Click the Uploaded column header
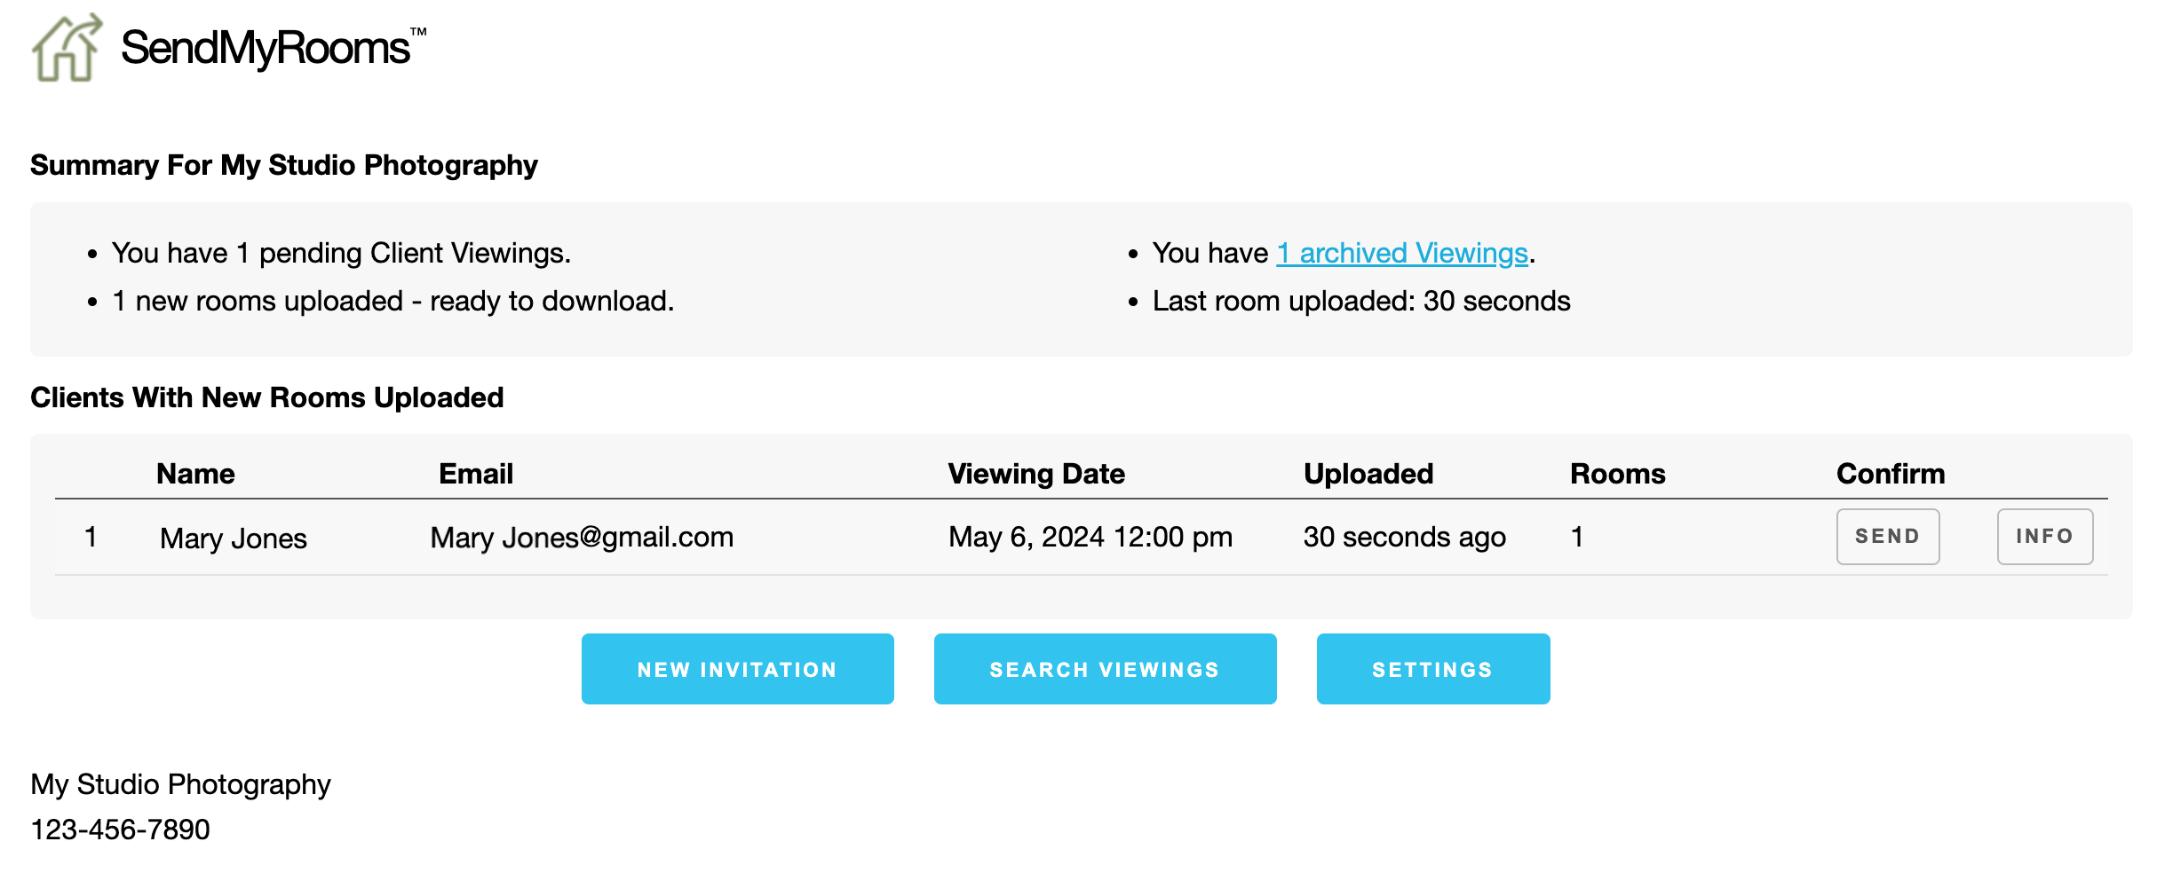Image resolution: width=2165 pixels, height=873 pixels. point(1368,474)
